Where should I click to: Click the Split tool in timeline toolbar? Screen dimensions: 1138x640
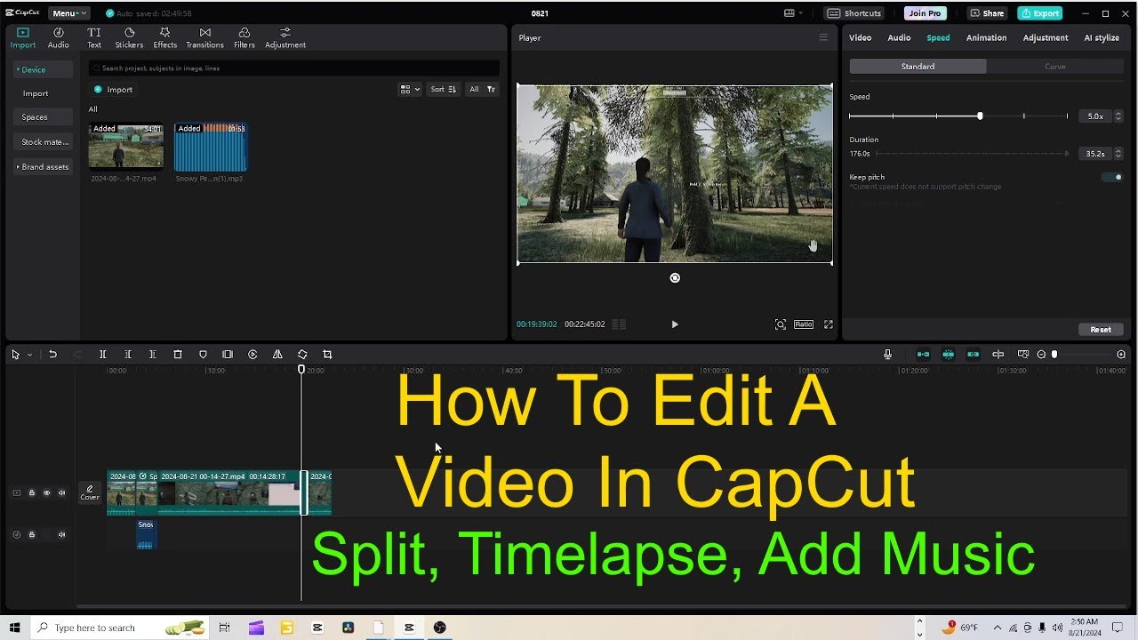(x=103, y=355)
